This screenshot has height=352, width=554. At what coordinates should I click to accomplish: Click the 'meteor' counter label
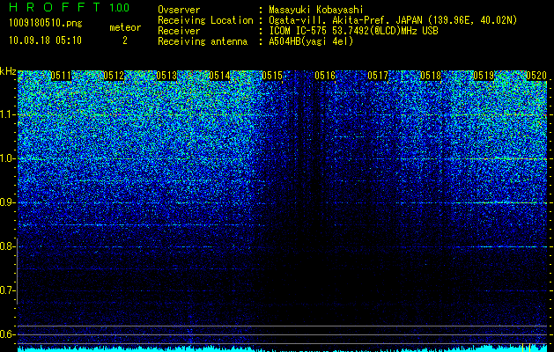(125, 27)
